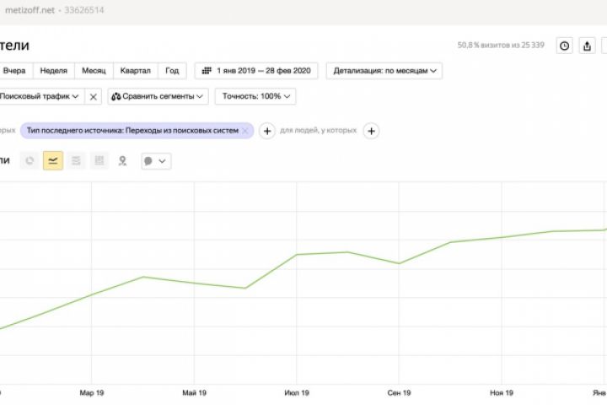Select the line chart view icon

(53, 160)
